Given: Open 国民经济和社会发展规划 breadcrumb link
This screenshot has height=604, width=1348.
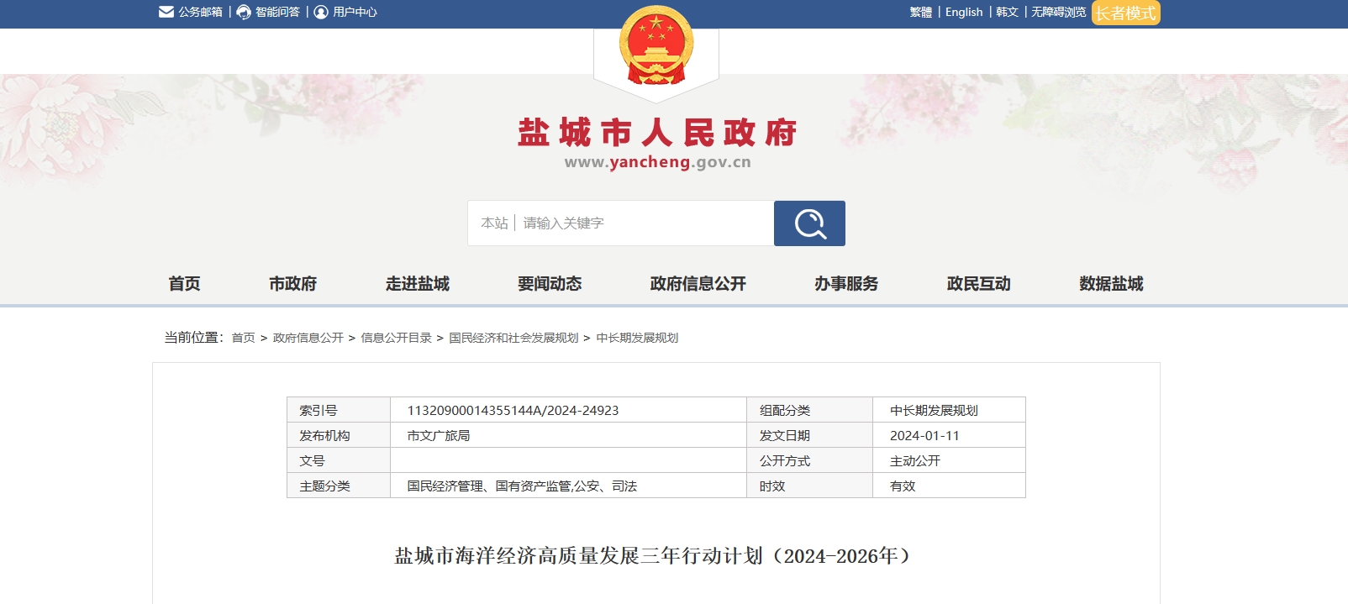Looking at the screenshot, I should [513, 338].
